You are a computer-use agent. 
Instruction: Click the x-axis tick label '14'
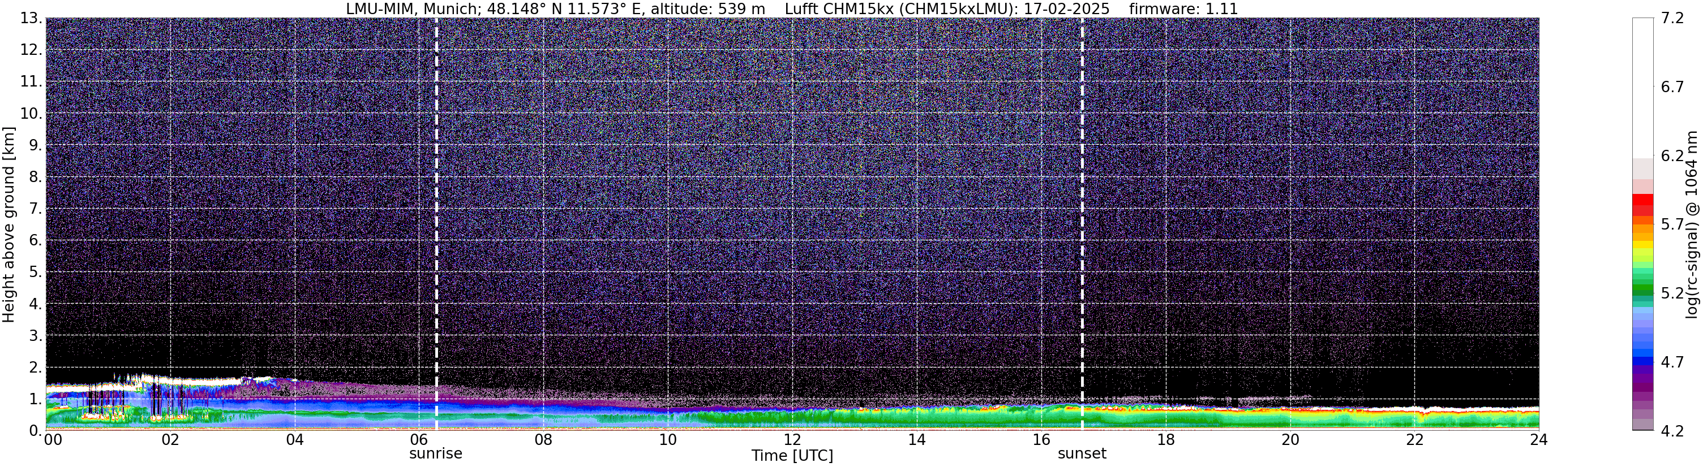tap(917, 440)
